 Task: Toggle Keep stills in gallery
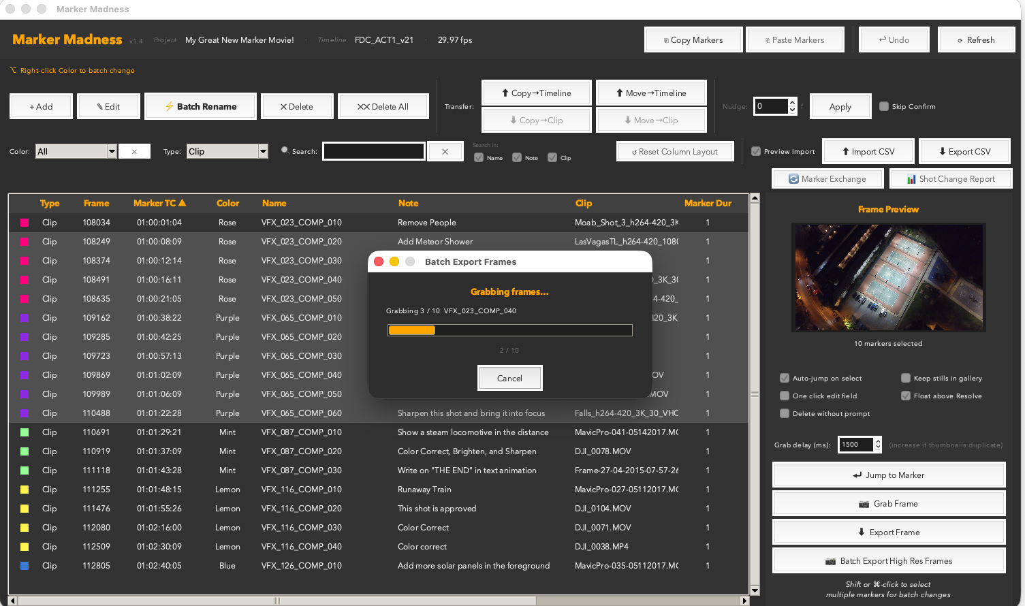(906, 378)
